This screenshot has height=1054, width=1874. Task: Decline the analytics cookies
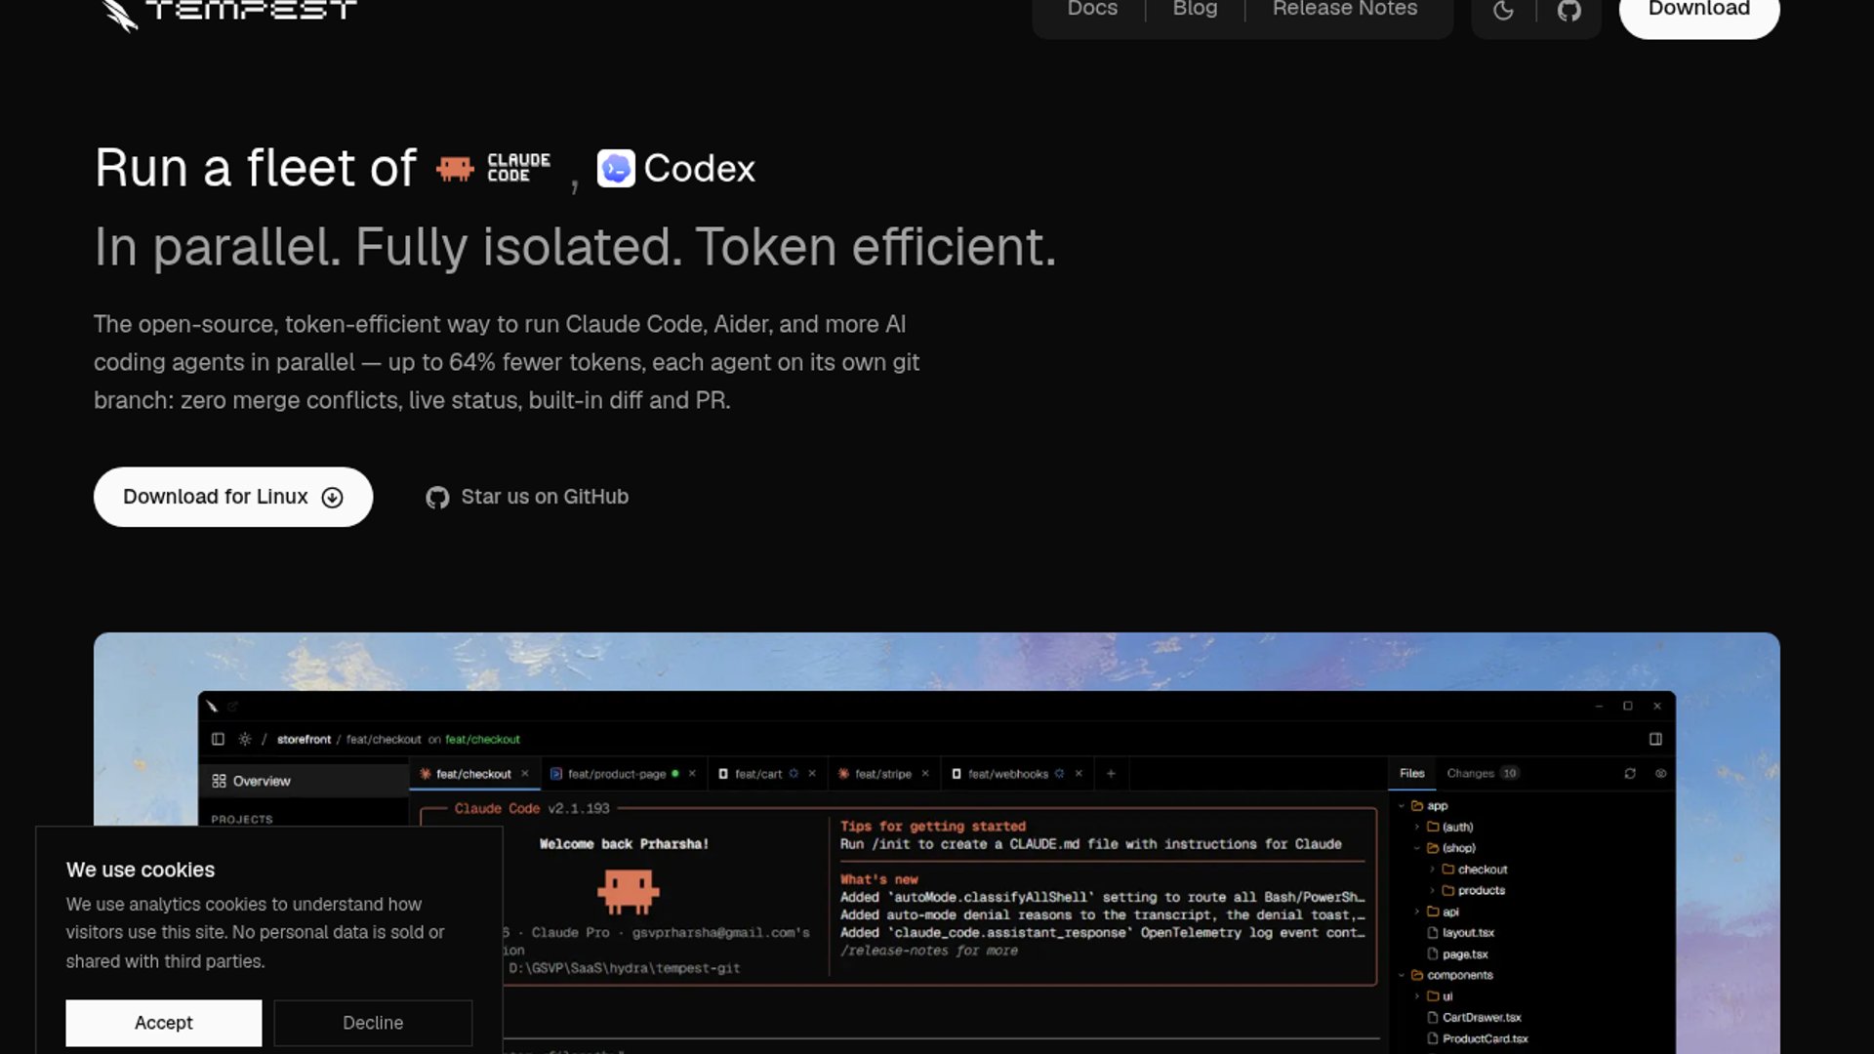373,1022
